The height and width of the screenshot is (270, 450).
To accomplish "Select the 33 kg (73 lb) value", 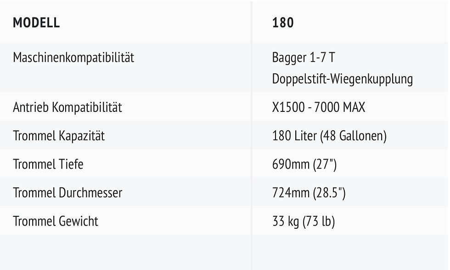I will [x=304, y=221].
